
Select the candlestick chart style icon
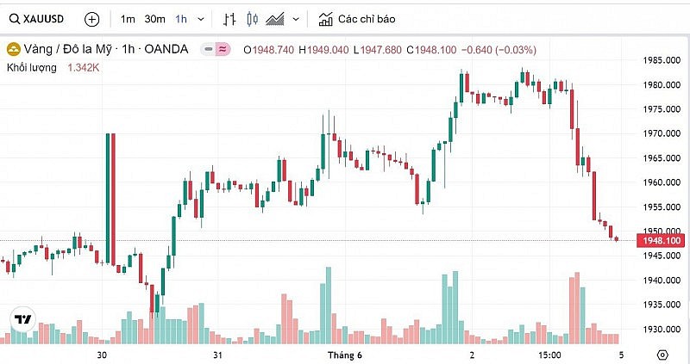point(252,19)
